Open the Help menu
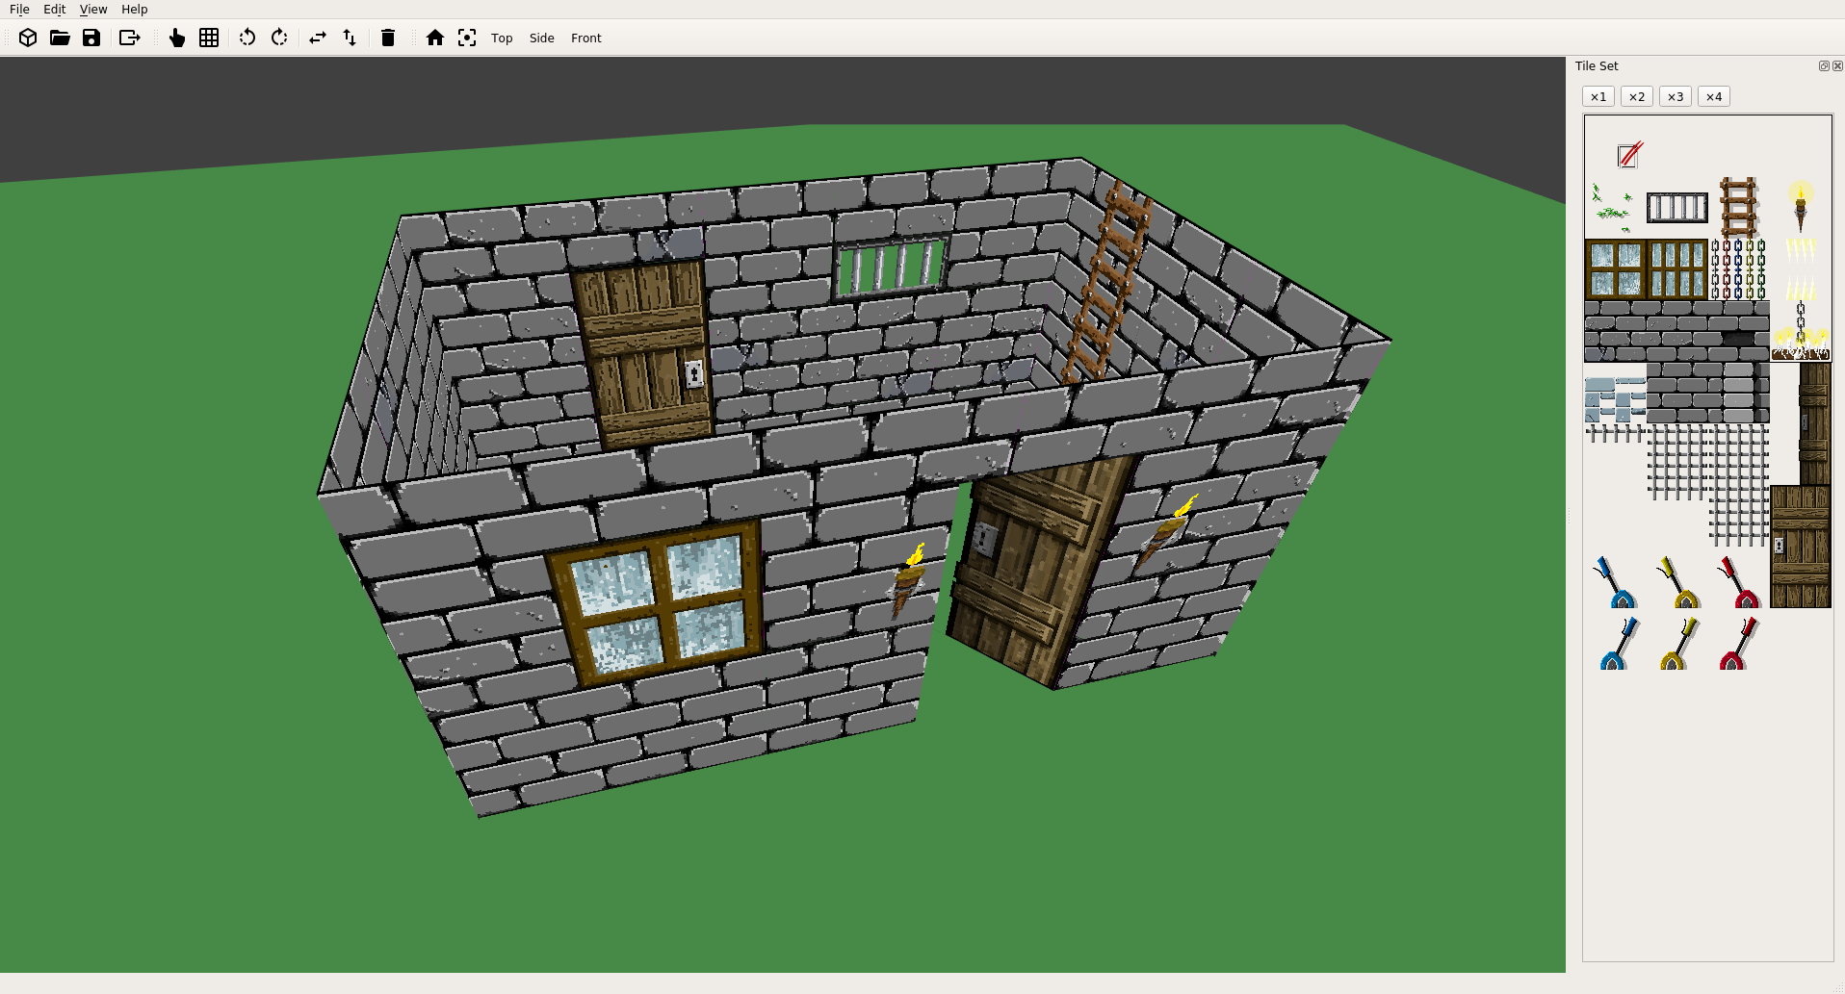The image size is (1845, 994). click(135, 9)
